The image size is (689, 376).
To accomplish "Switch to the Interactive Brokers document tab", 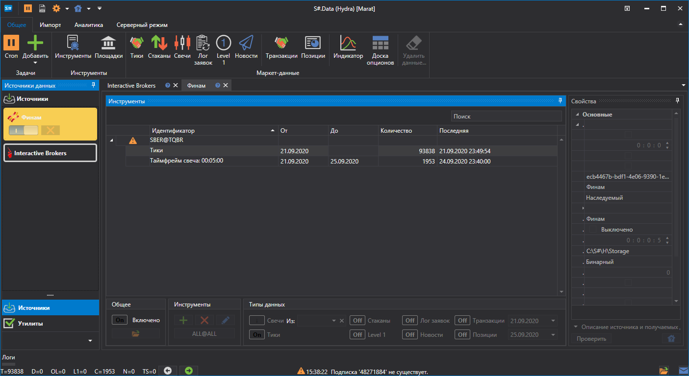I will coord(131,85).
